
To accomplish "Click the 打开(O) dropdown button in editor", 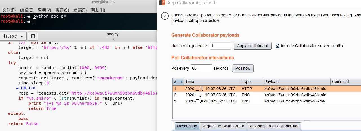I will [14, 36].
